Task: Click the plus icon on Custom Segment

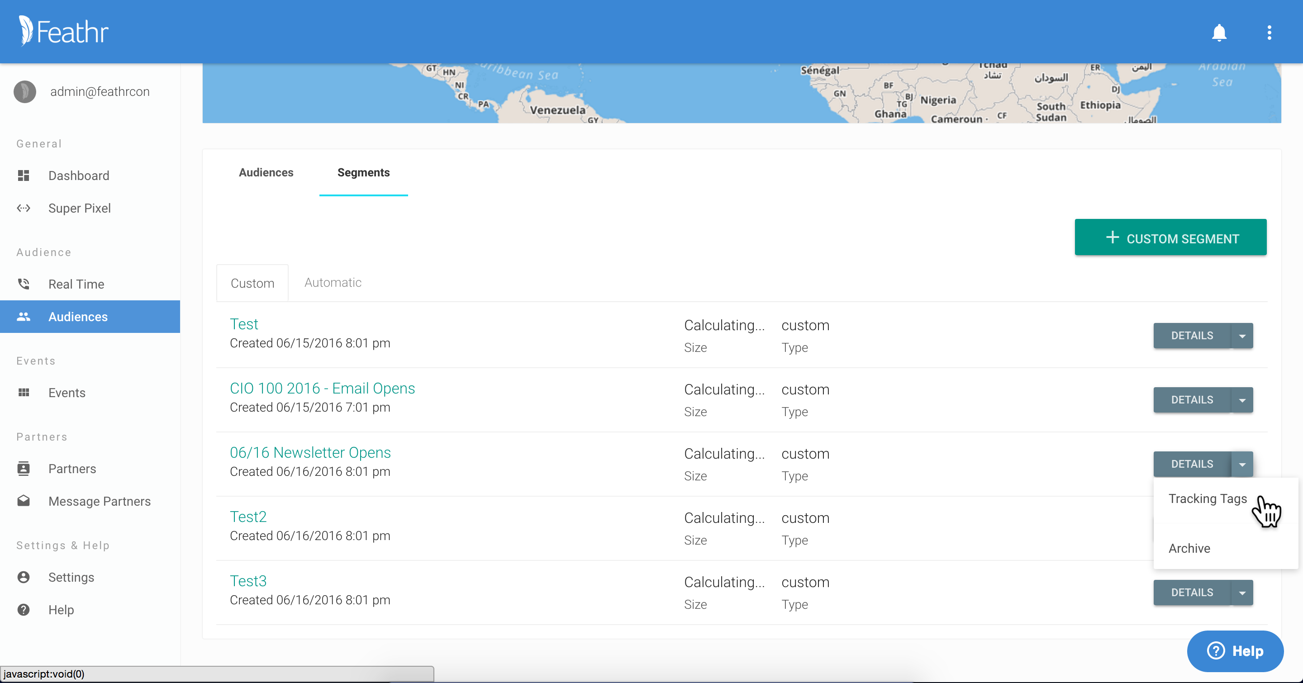Action: point(1112,237)
